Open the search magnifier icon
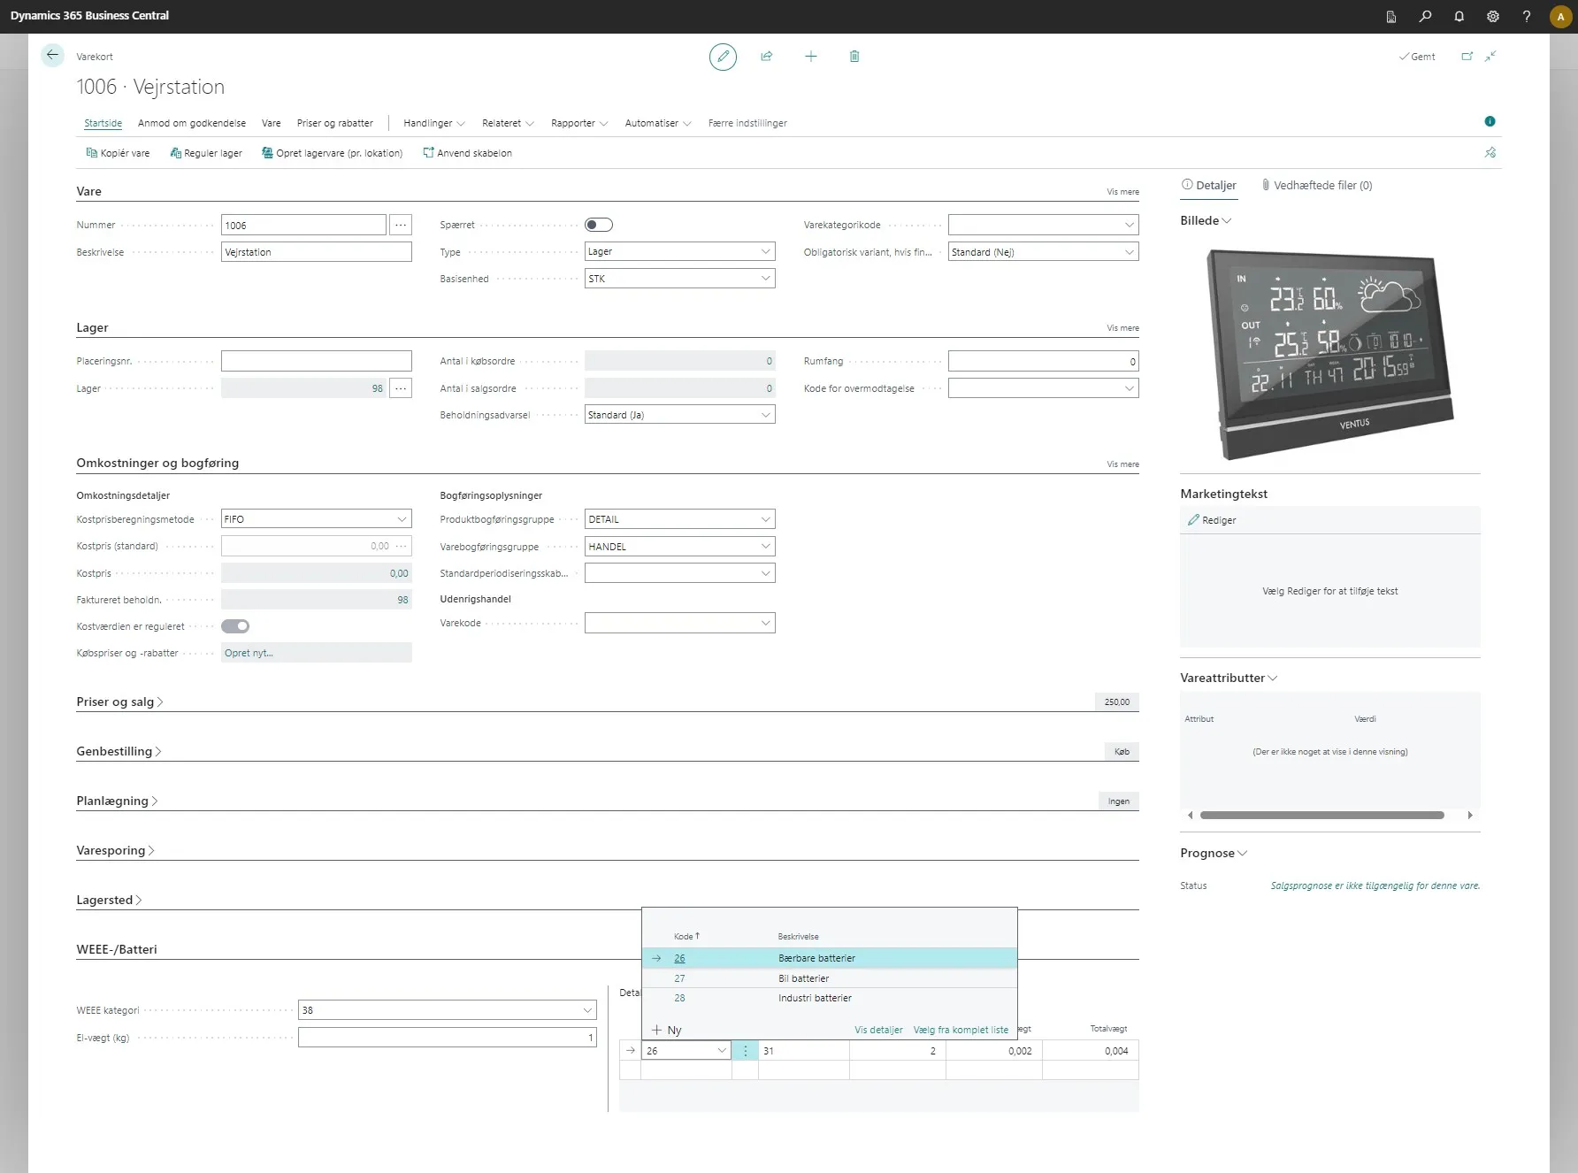 click(1425, 17)
